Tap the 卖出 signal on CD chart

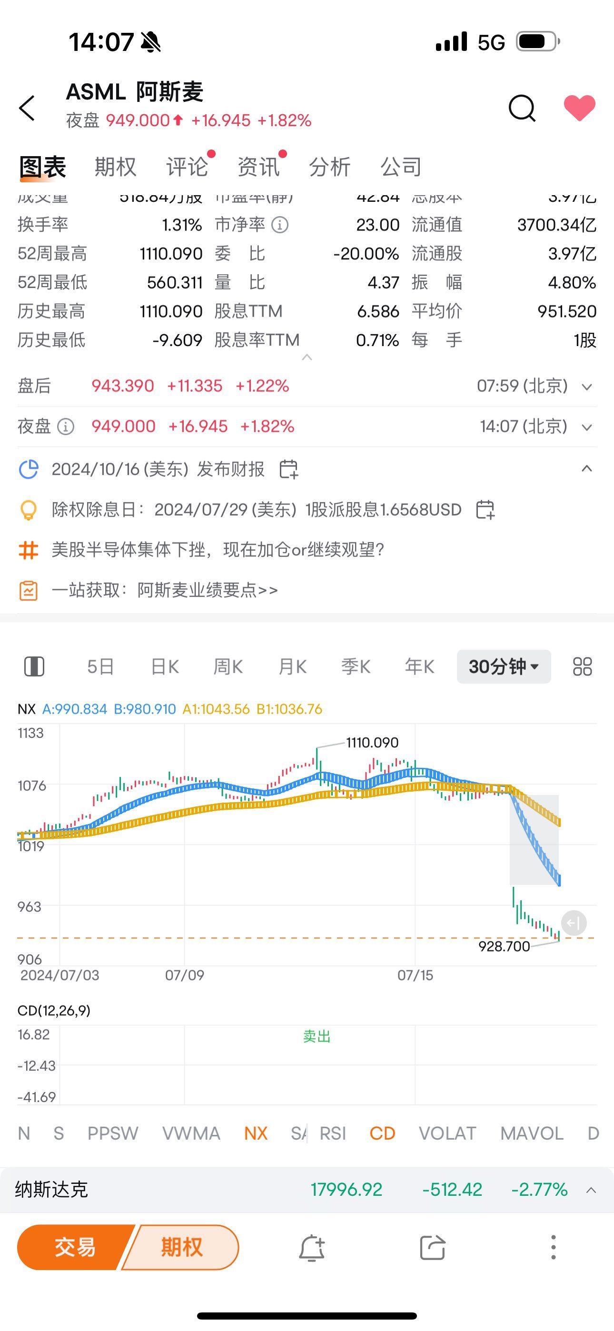tap(317, 1036)
